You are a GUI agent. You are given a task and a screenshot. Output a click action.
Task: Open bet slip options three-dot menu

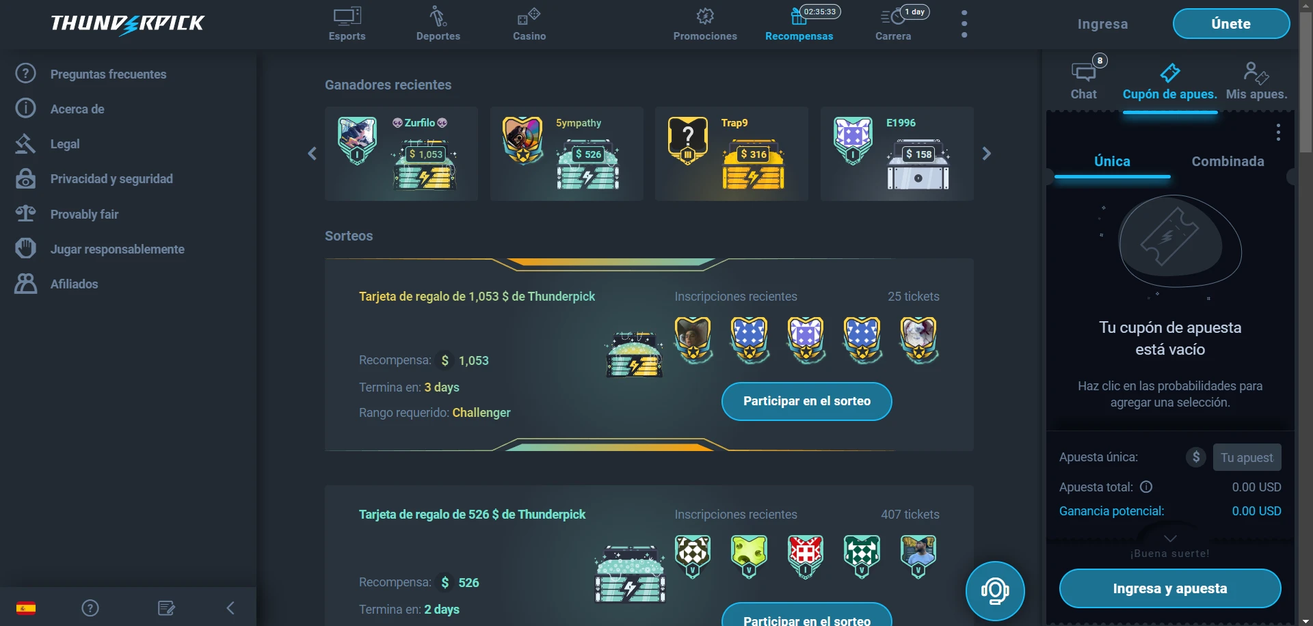pos(1278,133)
